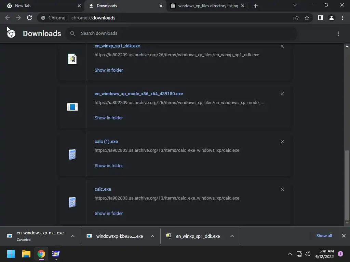Viewport: 350px width, 262px height.
Task: Click the URL text for calc (1).exe
Action: click(x=167, y=150)
